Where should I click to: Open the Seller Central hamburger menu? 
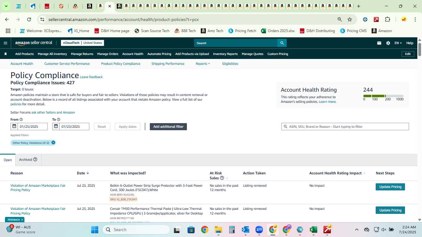pos(5,43)
